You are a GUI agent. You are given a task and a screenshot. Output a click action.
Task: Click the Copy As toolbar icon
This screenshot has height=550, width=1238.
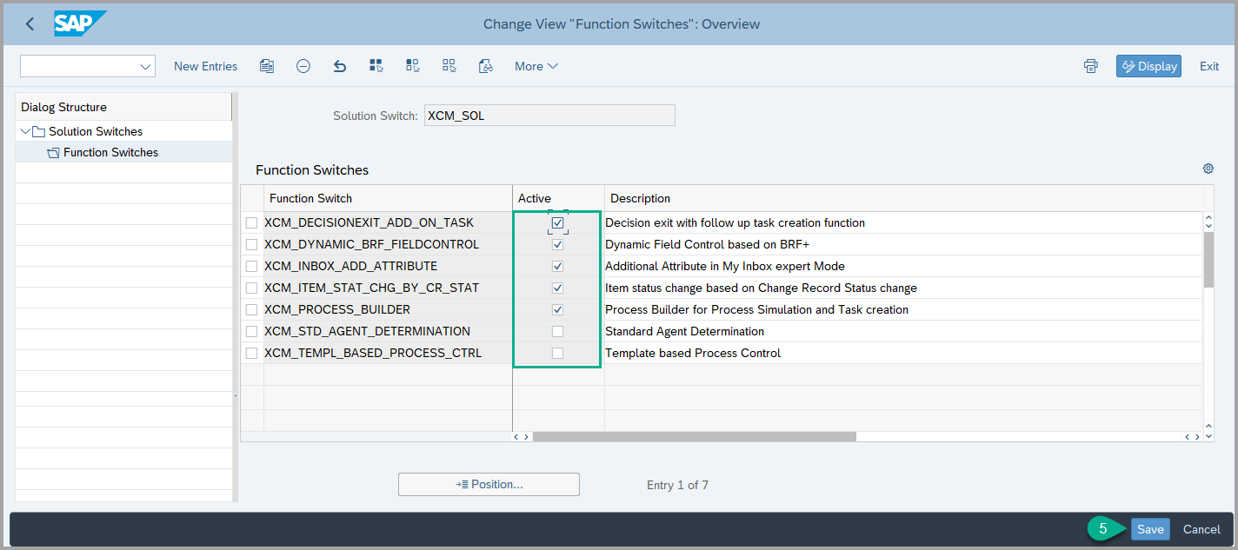click(267, 66)
